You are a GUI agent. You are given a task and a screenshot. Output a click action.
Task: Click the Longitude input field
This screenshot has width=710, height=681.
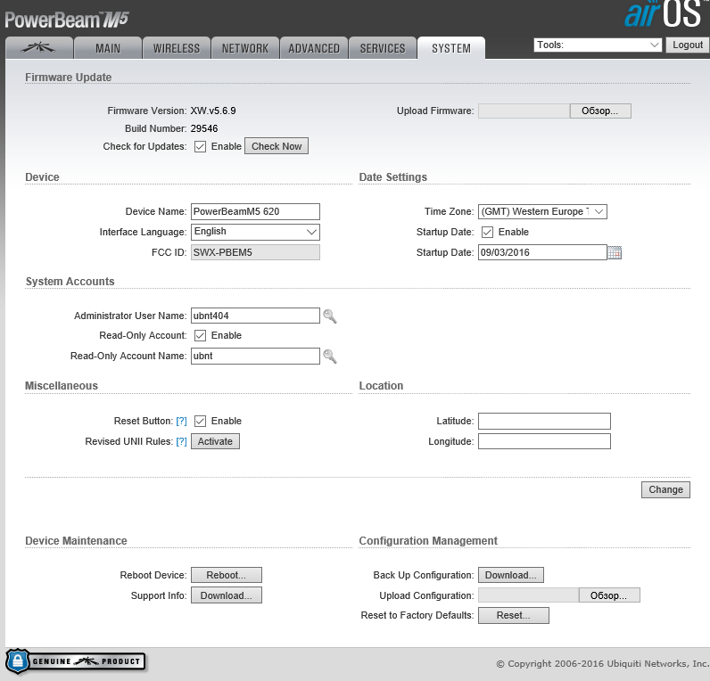click(x=544, y=441)
